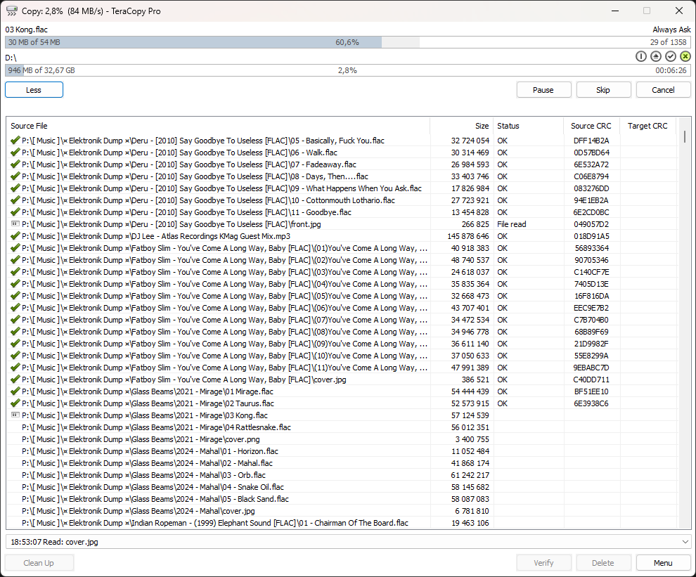Select the '05 - Black Sand.flac' row
Viewport: 696px width, 577px height.
(342, 499)
